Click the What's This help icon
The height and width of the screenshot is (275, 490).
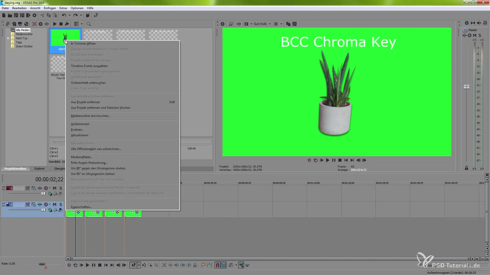(x=96, y=16)
